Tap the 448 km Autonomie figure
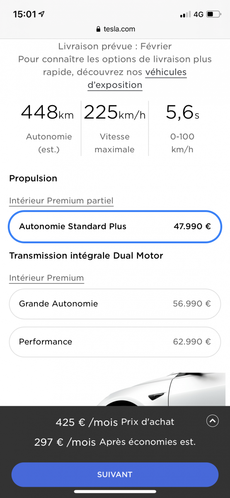 pos(47,128)
